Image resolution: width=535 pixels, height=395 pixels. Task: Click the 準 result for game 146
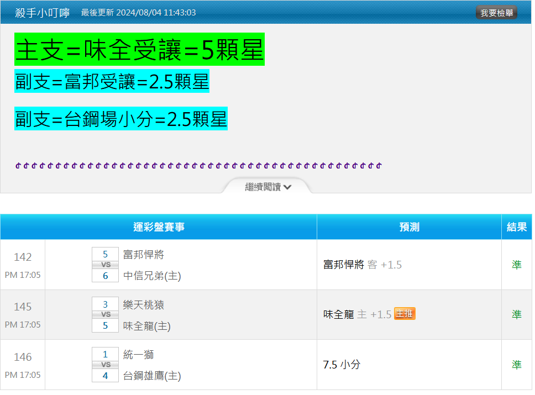pos(517,365)
